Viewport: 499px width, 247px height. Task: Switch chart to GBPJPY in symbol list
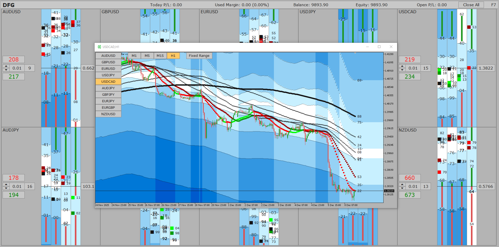pyautogui.click(x=108, y=94)
